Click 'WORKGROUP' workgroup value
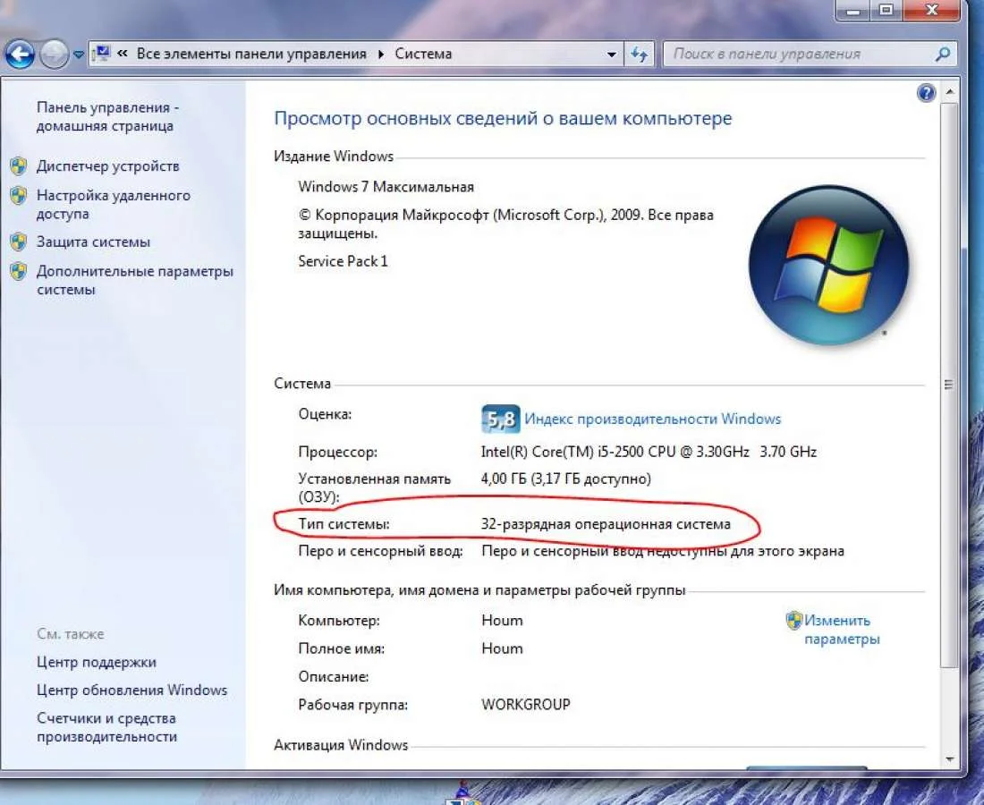The height and width of the screenshot is (805, 984). (x=526, y=705)
